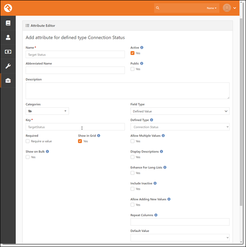This screenshot has width=246, height=247.
Task: Click the add attribute heading text
Action: (x=75, y=37)
